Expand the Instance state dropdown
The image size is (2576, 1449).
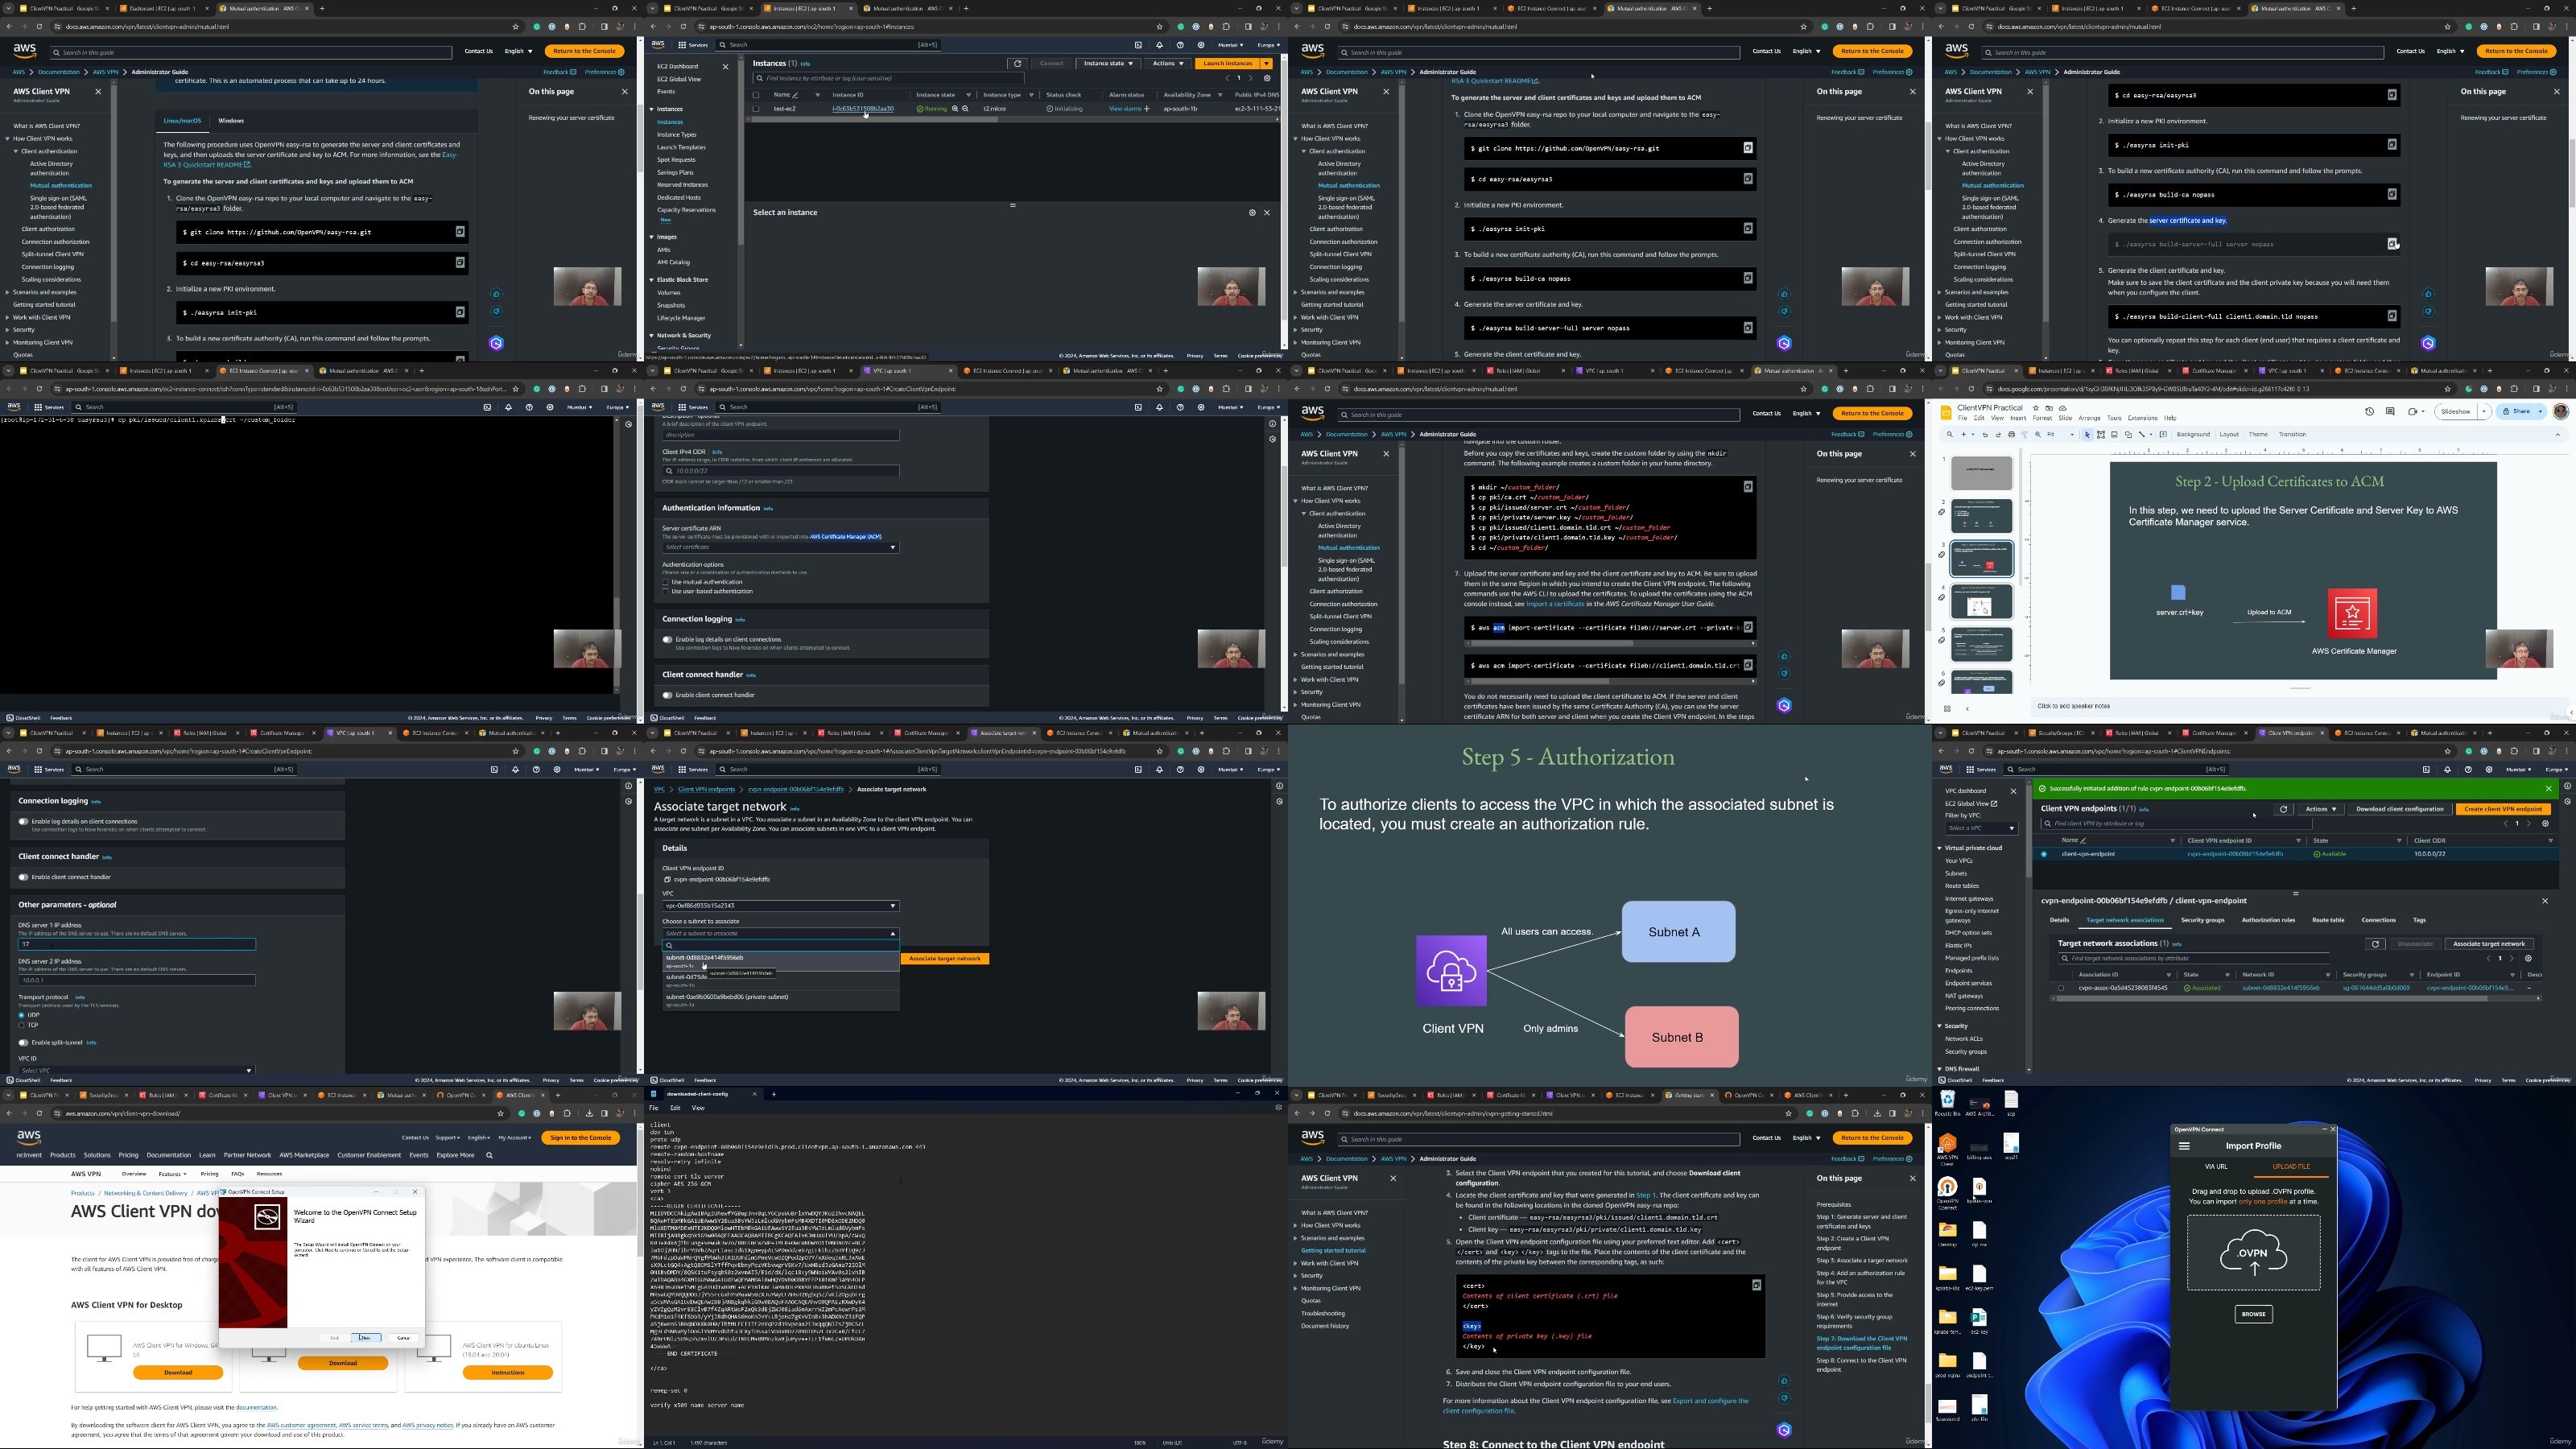point(1108,63)
